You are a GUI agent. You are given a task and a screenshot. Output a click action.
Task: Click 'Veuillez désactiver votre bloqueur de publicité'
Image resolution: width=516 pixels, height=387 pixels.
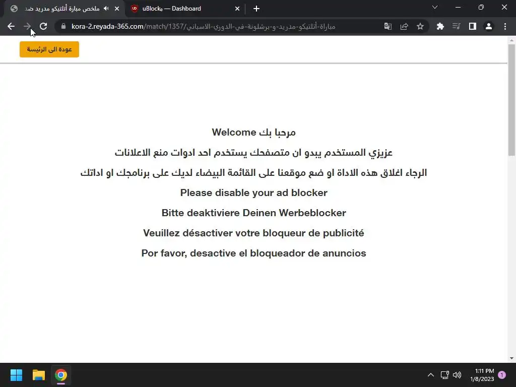pos(254,233)
